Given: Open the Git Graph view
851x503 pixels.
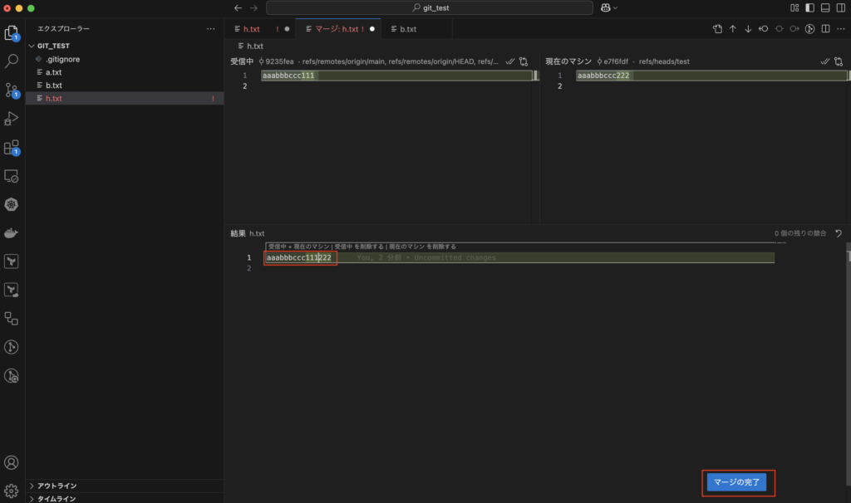Looking at the screenshot, I should [12, 347].
